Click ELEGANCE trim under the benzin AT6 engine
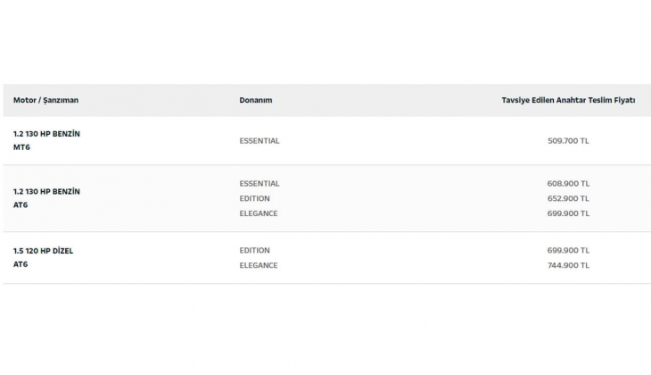651x375 pixels. [259, 213]
